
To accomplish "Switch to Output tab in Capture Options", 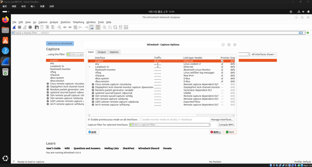I will click(102, 52).
